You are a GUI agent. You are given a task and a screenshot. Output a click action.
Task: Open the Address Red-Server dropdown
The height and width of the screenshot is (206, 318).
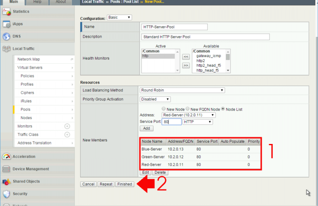click(x=189, y=115)
